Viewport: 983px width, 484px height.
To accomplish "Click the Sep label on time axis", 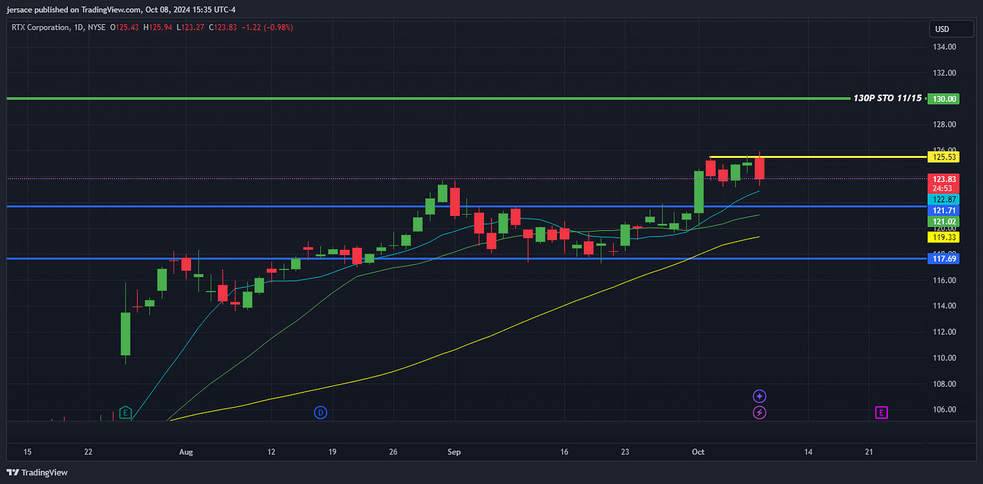I will [454, 452].
